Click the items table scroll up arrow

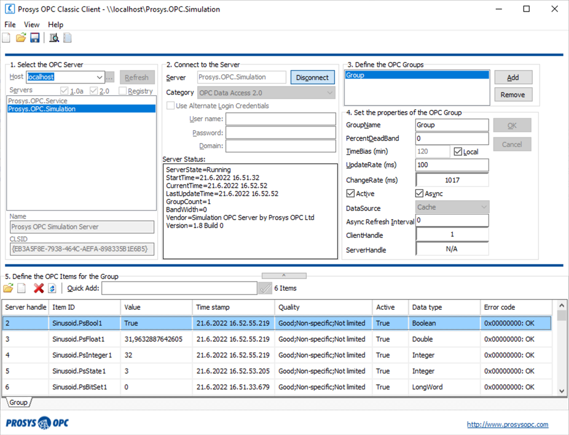click(562, 305)
